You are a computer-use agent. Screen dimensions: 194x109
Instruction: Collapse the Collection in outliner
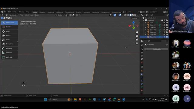tap(143, 20)
